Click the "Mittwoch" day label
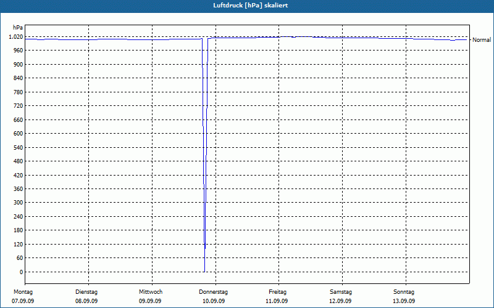 [x=151, y=292]
